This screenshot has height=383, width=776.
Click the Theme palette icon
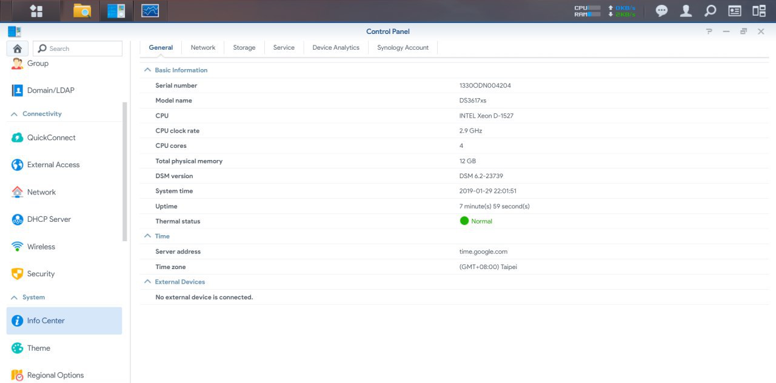[17, 348]
